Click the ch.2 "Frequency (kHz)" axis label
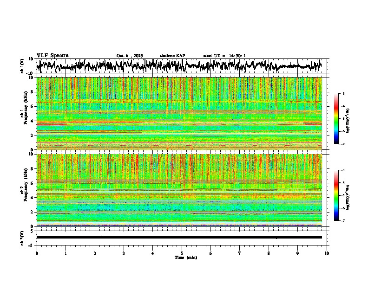Screen dimensions: 368x284 tap(26, 185)
